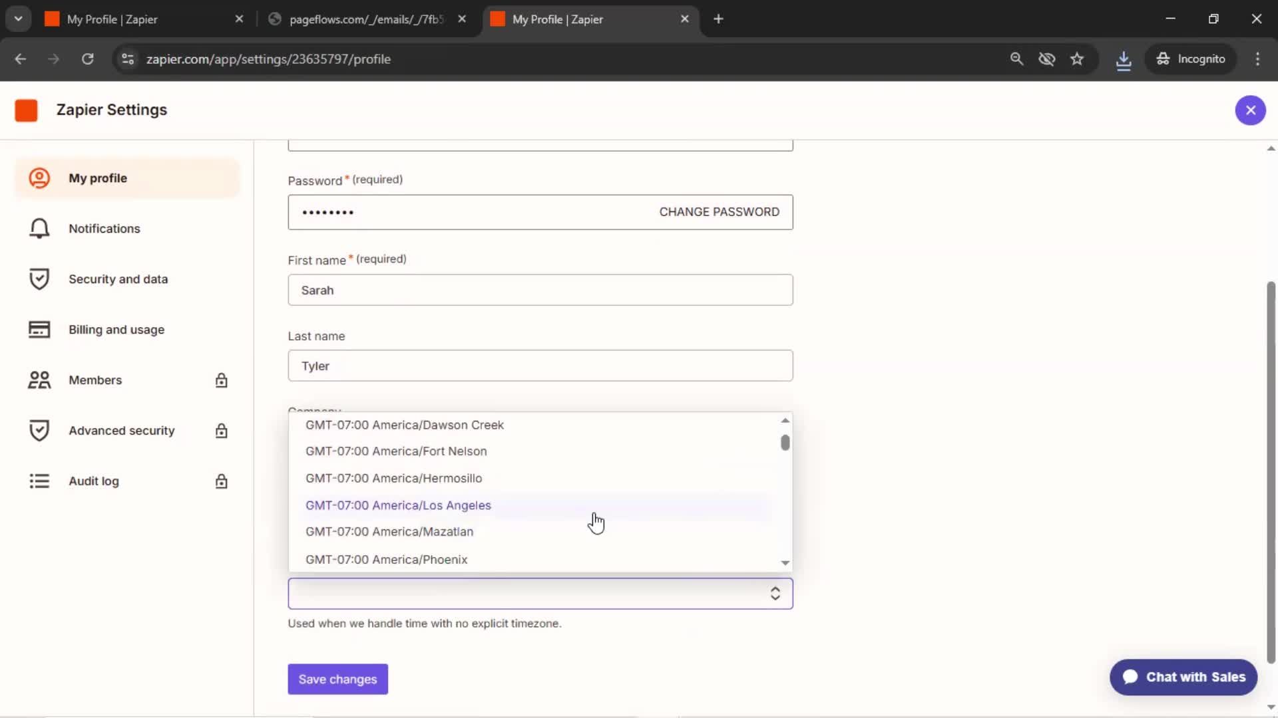Image resolution: width=1278 pixels, height=718 pixels.
Task: Open the tab search dropdown arrow
Action: pyautogui.click(x=19, y=19)
